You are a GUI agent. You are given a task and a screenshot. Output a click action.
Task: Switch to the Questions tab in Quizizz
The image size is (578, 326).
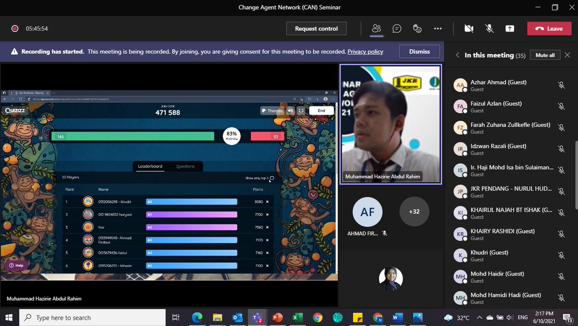(x=185, y=166)
